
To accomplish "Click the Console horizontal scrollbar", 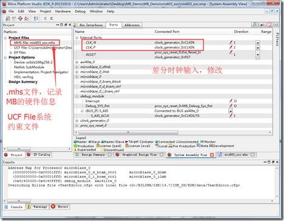I will (x=19, y=201).
